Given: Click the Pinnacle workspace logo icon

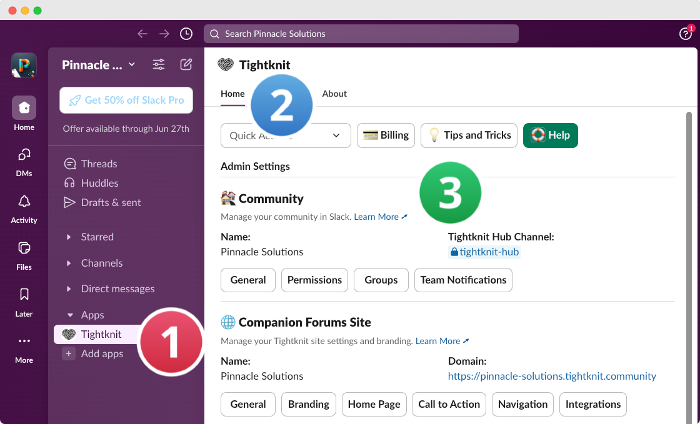Looking at the screenshot, I should pyautogui.click(x=24, y=65).
